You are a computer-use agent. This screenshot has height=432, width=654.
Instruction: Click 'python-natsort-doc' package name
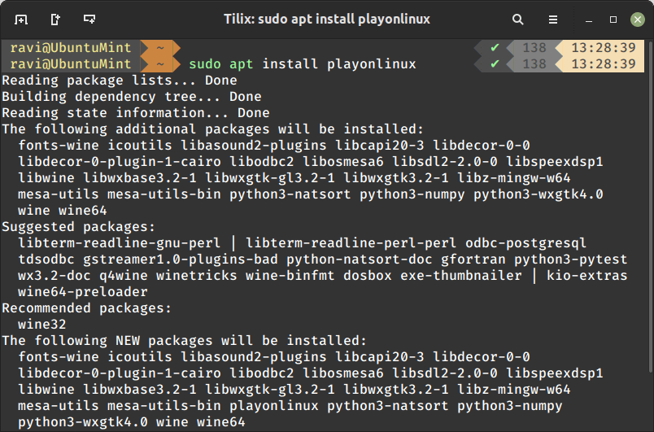359,259
